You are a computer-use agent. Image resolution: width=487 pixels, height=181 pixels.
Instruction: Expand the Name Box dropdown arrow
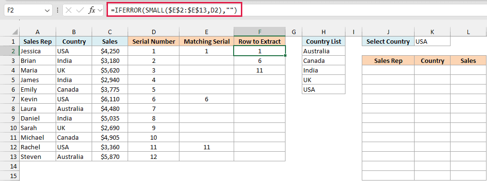coord(47,11)
